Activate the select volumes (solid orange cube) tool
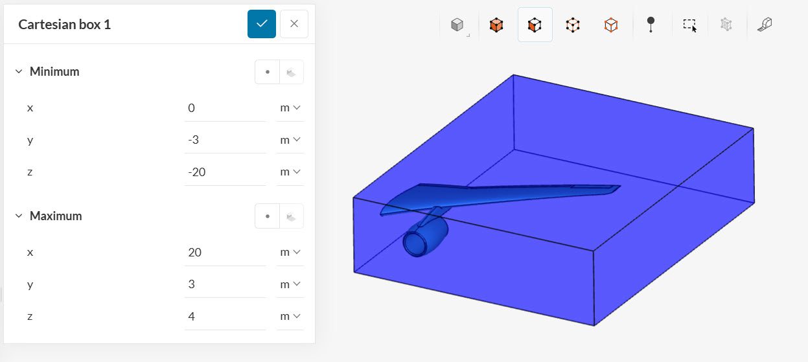The image size is (808, 362). tap(496, 25)
